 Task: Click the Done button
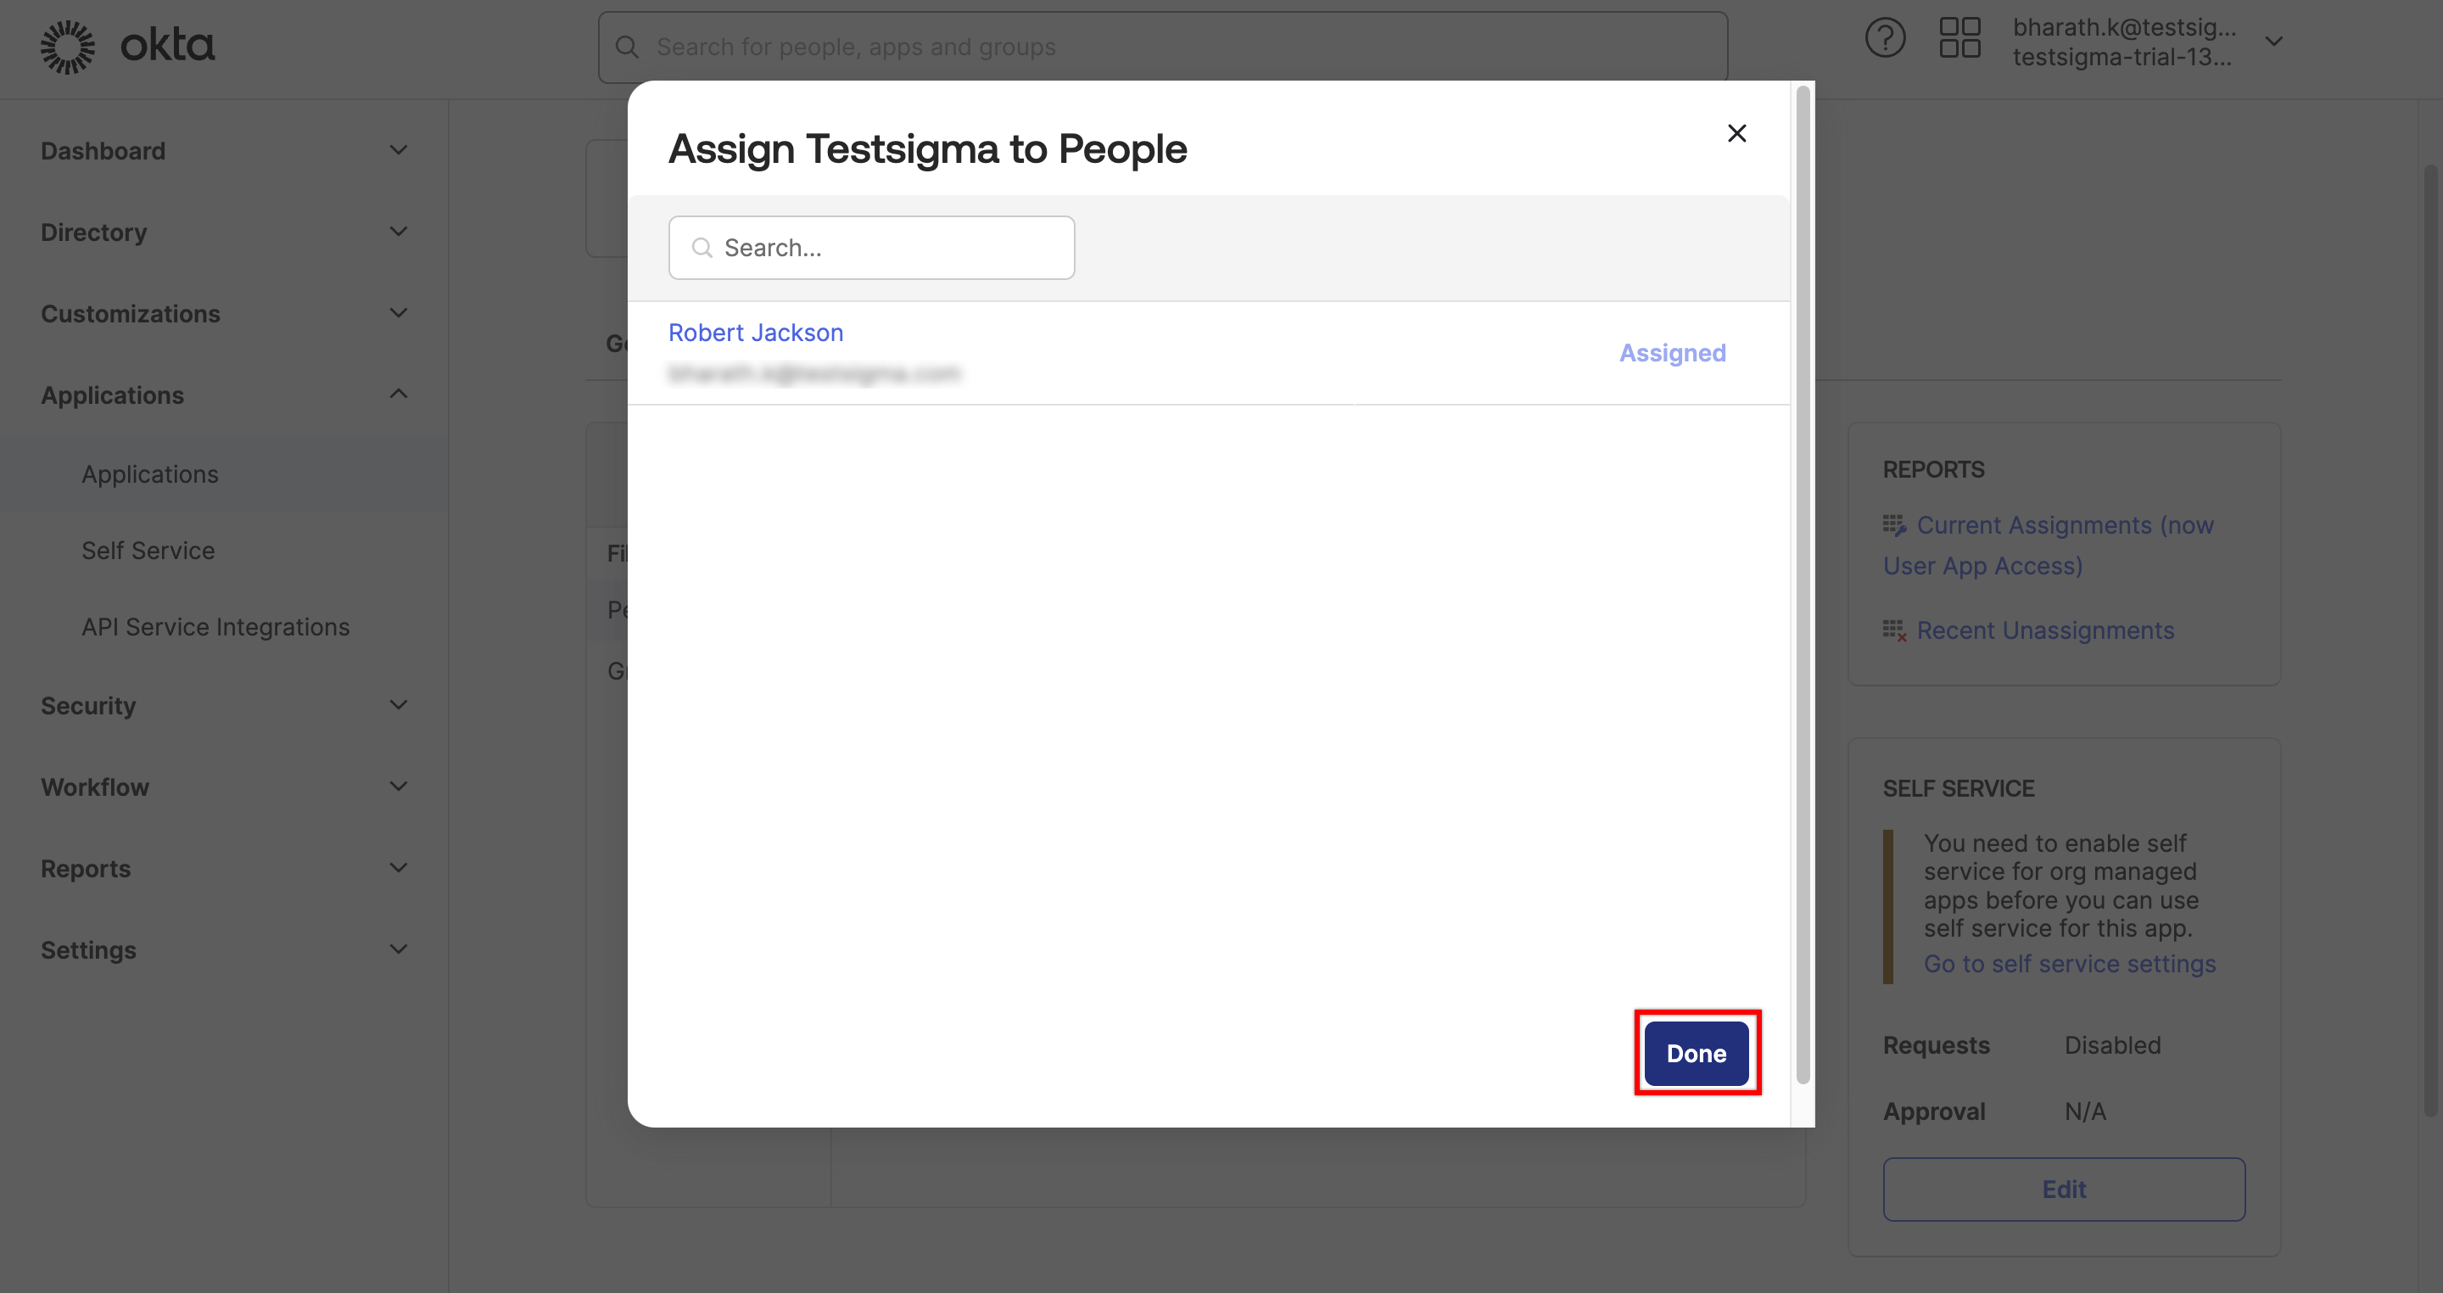pyautogui.click(x=1696, y=1053)
